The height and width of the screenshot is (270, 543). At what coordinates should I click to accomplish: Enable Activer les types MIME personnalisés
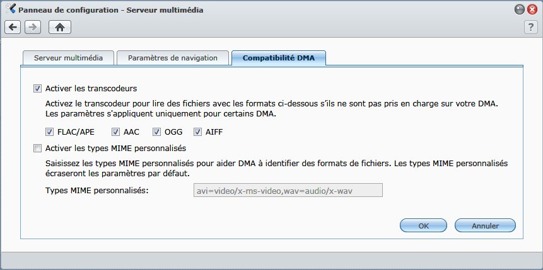[x=37, y=149]
